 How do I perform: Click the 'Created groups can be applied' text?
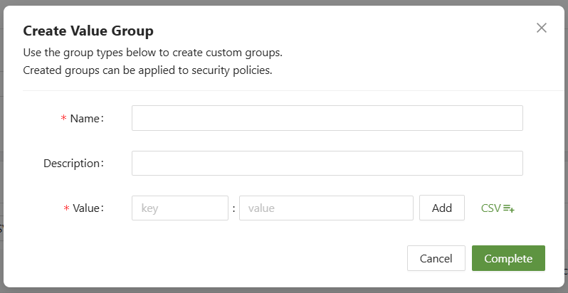(147, 70)
